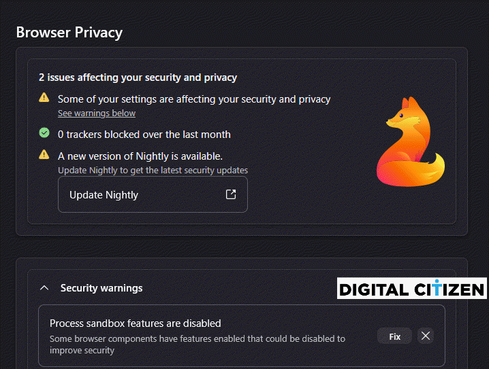489x369 pixels.
Task: Click the Digital Citizen watermark logo
Action: pyautogui.click(x=411, y=288)
